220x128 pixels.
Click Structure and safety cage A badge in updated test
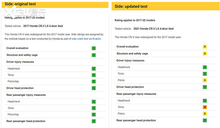click(205, 53)
